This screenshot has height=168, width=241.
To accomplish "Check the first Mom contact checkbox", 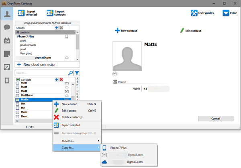I will [18, 112].
